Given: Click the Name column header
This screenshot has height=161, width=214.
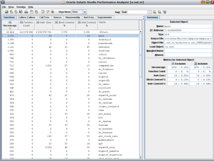Looking at the screenshot, I should click(118, 25).
